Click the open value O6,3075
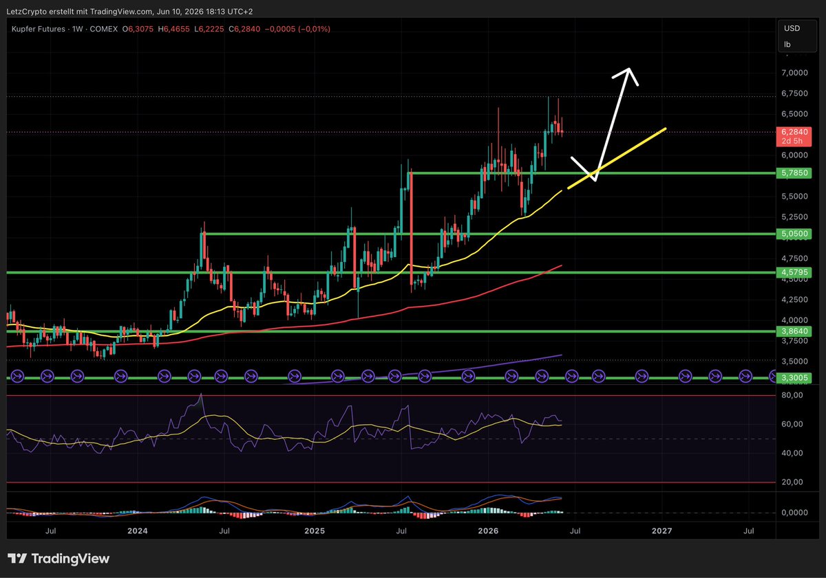The width and height of the screenshot is (826, 578). pyautogui.click(x=139, y=29)
